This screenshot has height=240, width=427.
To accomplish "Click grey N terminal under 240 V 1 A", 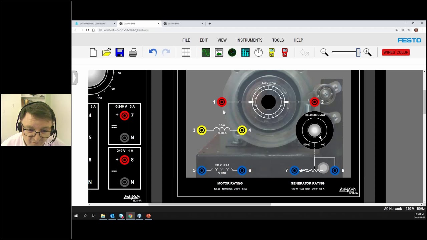I will click(x=124, y=182).
